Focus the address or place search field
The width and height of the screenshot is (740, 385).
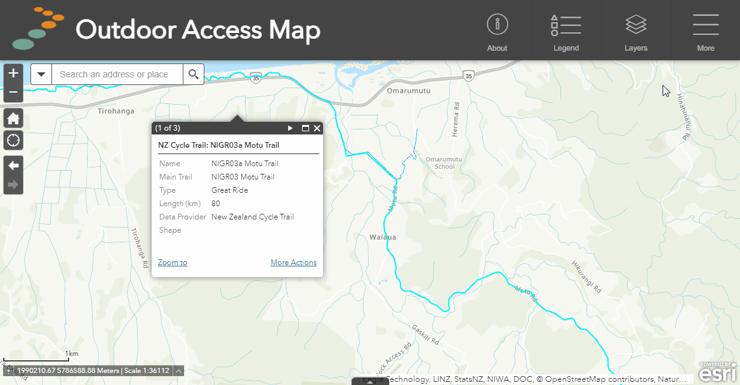point(117,74)
